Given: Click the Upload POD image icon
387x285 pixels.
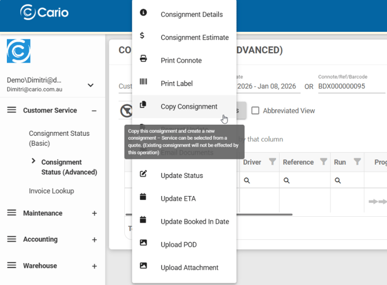Looking at the screenshot, I should coord(143,243).
